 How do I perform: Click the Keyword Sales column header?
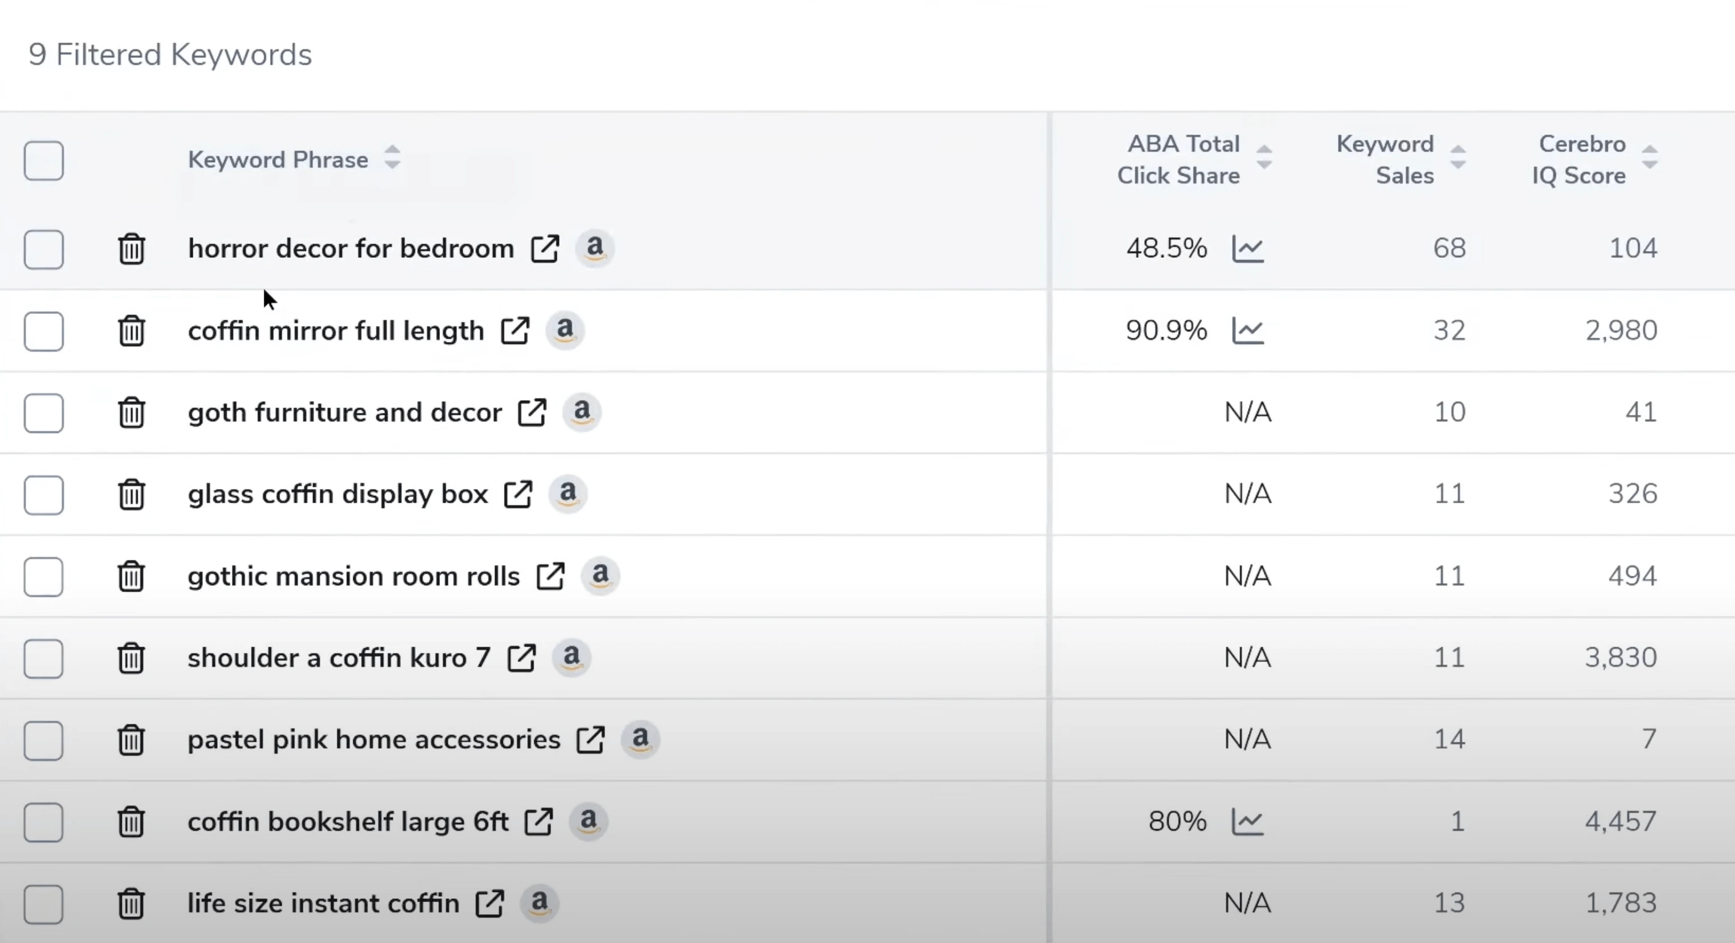point(1385,159)
